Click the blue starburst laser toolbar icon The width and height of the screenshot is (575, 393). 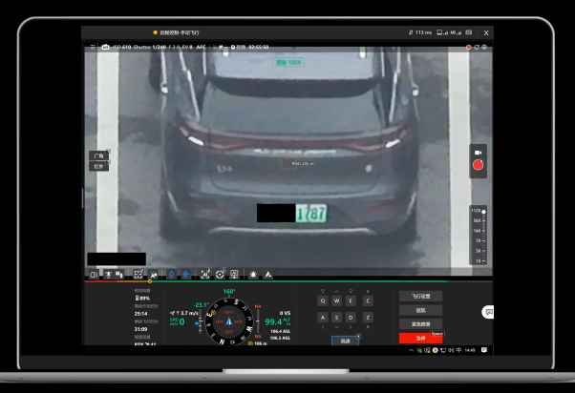click(x=186, y=275)
